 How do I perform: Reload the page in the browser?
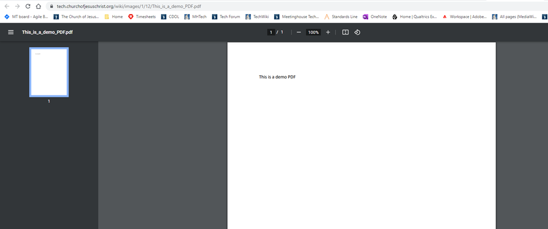pos(28,6)
